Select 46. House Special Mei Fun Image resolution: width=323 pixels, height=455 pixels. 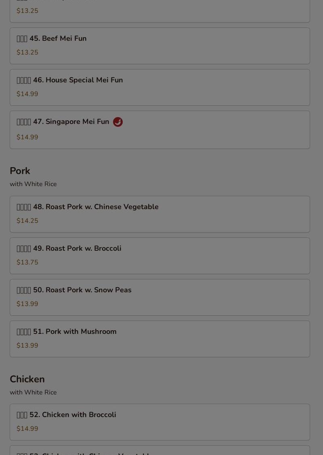click(160, 87)
